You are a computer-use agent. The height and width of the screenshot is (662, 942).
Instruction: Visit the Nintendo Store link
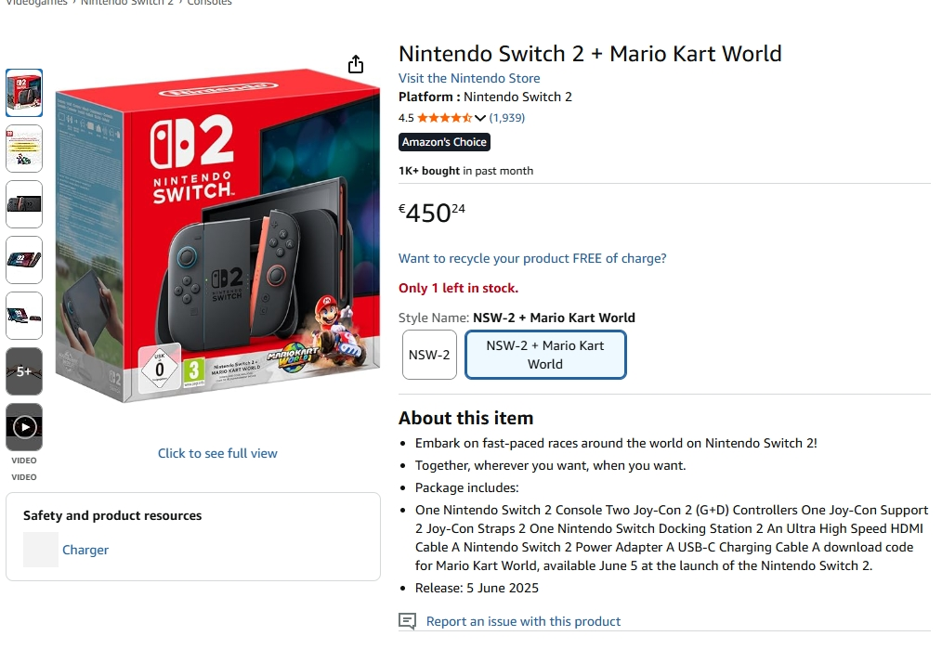[469, 78]
